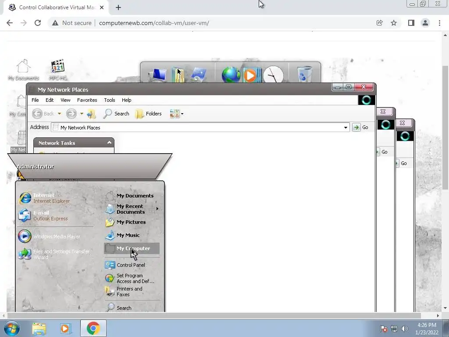Screen dimensions: 449x337
Task: Open My Documents desktop icon
Action: tap(23, 70)
